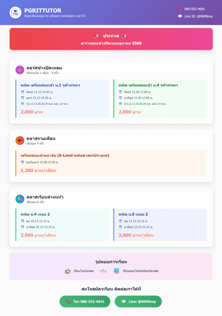Select the คณิต เตรียมสอบเข้า ม.4 course card title
The width and height of the screenshot is (222, 316).
coord(148,85)
